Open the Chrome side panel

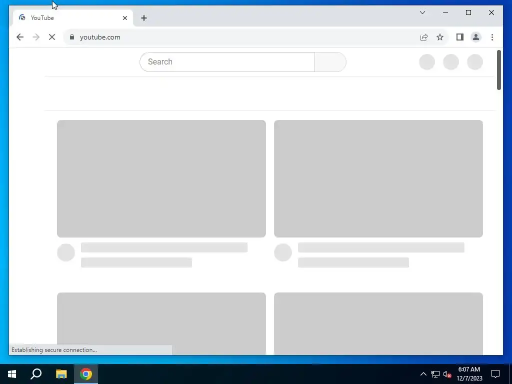click(x=460, y=37)
